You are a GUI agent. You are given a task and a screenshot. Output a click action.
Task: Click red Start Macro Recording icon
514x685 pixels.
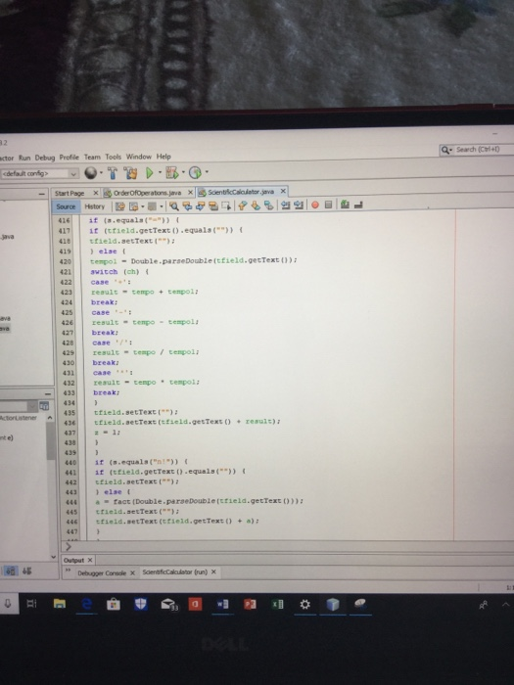315,205
